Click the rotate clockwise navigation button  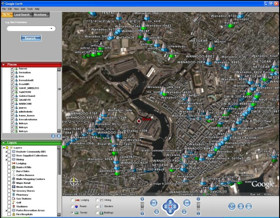[186, 203]
